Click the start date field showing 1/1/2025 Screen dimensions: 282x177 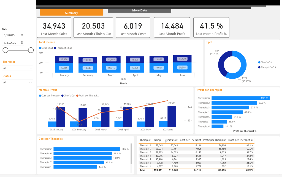pos(11,35)
